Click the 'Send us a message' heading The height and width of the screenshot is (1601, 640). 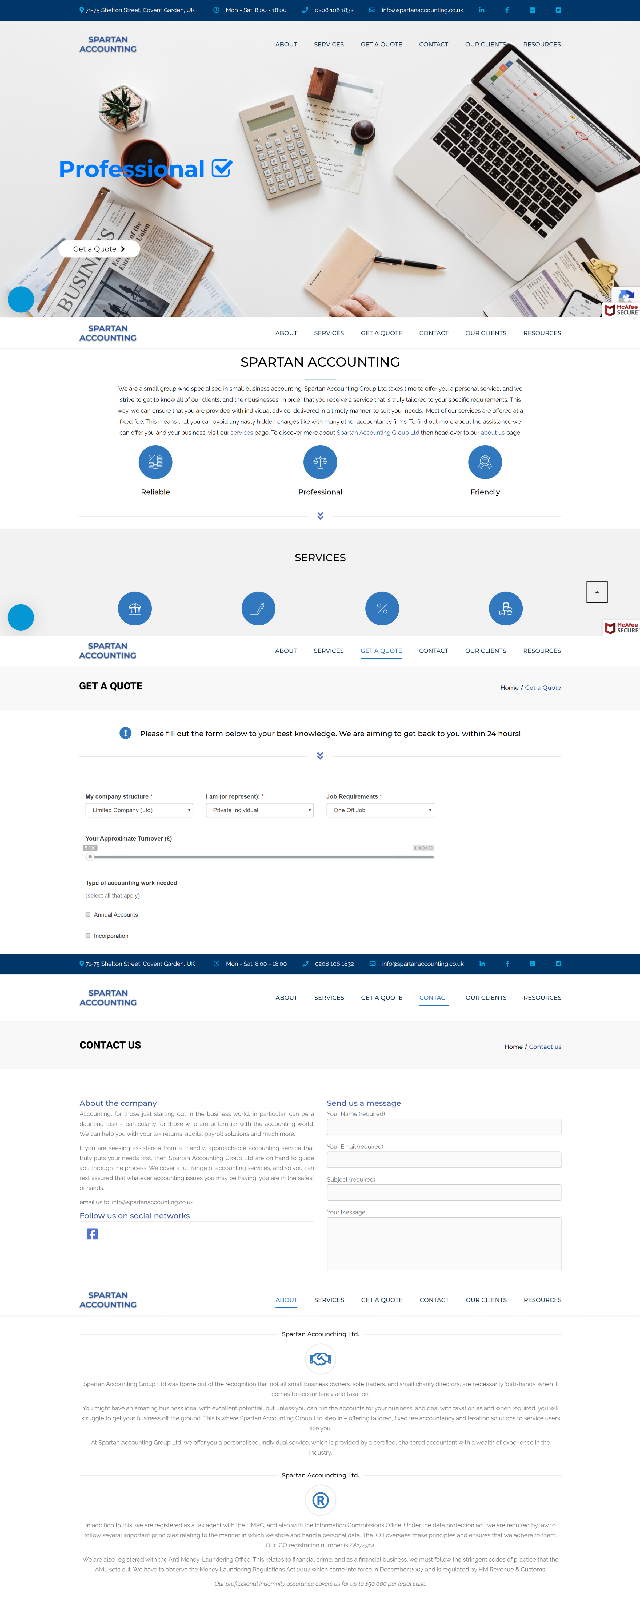(x=363, y=1103)
